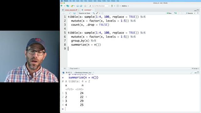
Task: Click the Run button
Action: pos(169,13)
